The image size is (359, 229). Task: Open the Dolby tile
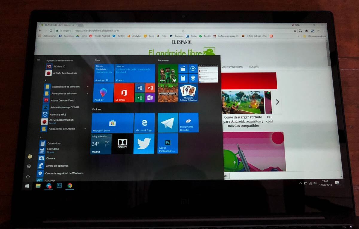[x=122, y=144]
